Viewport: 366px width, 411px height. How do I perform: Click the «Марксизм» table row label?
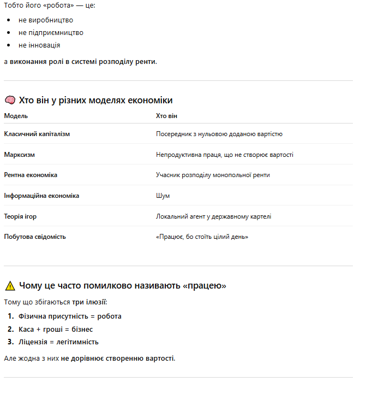coord(19,155)
